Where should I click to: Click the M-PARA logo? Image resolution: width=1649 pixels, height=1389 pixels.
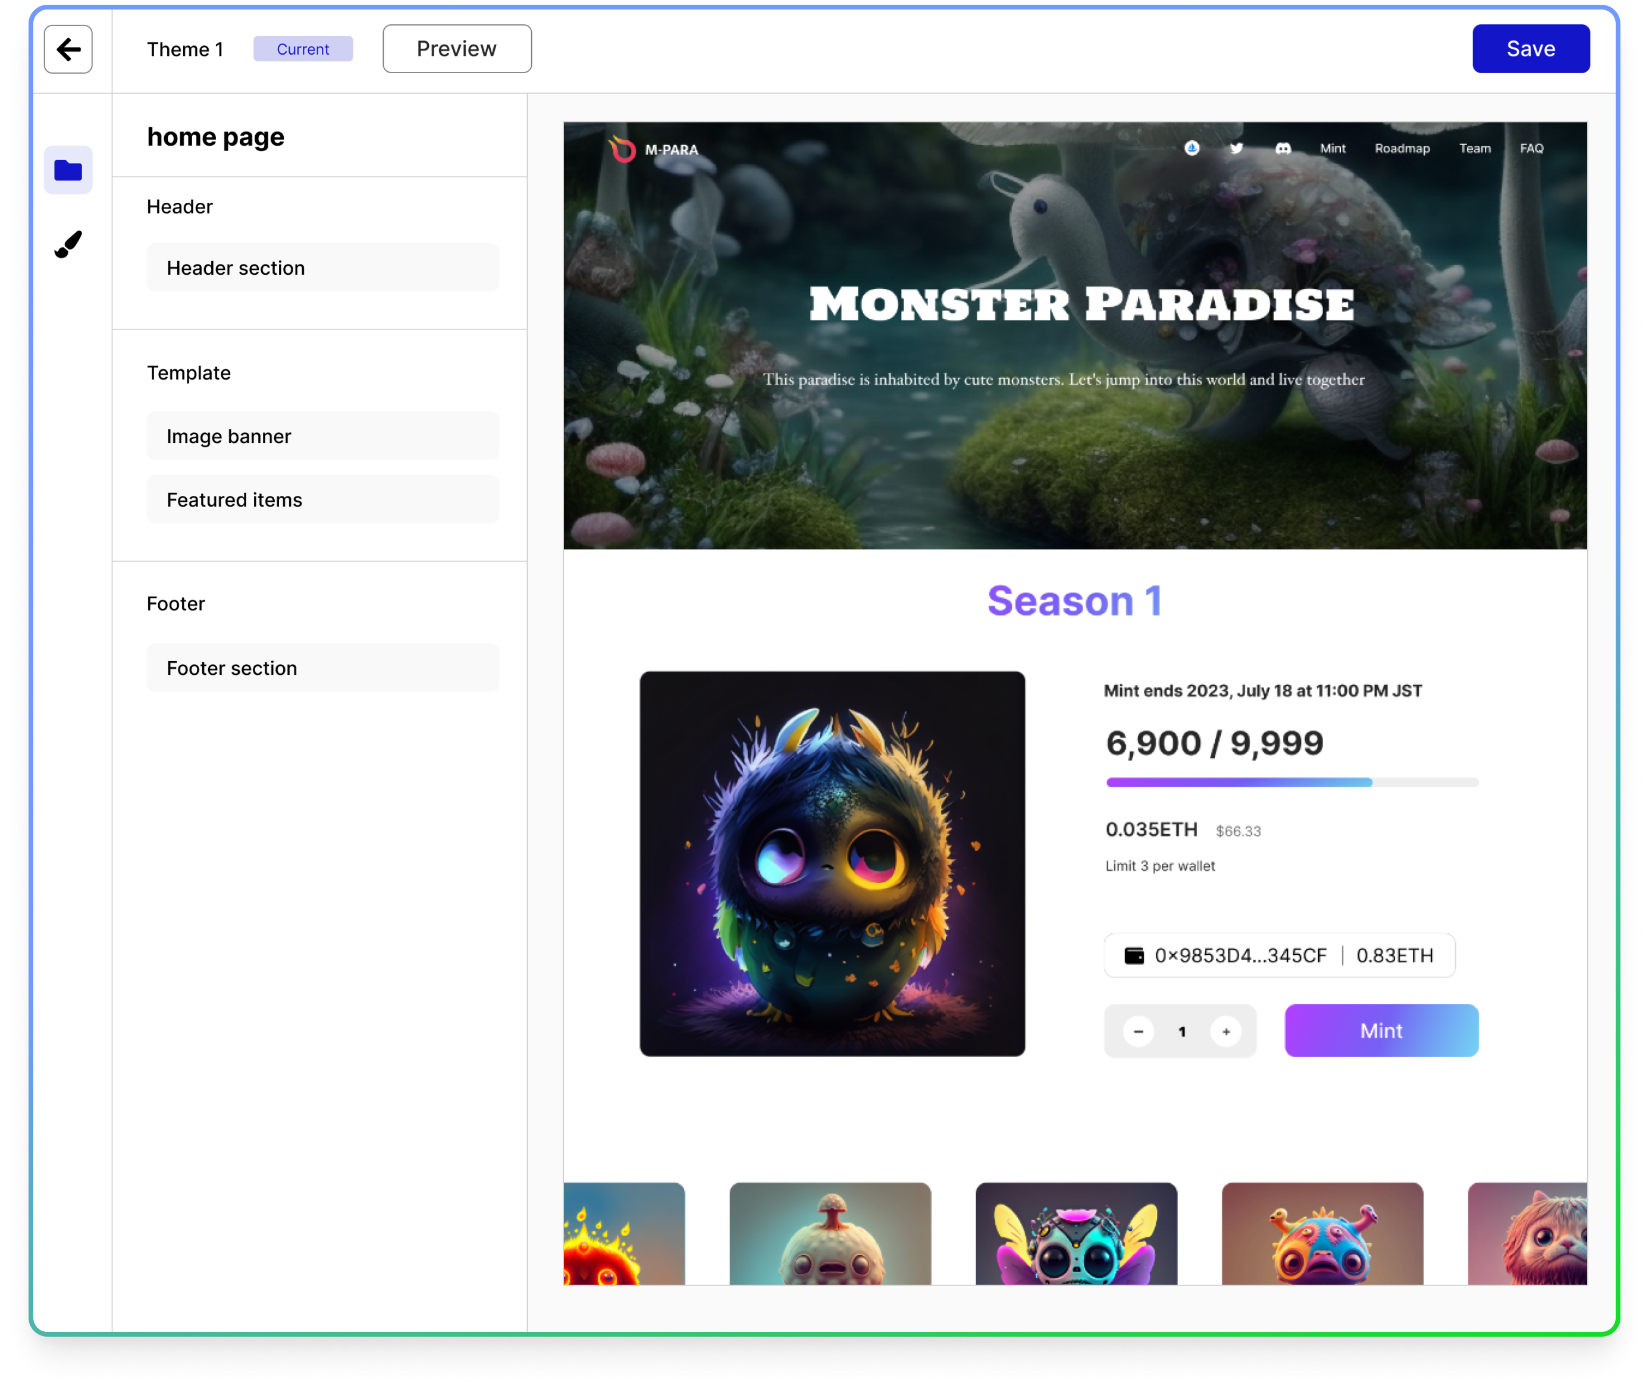(x=653, y=149)
